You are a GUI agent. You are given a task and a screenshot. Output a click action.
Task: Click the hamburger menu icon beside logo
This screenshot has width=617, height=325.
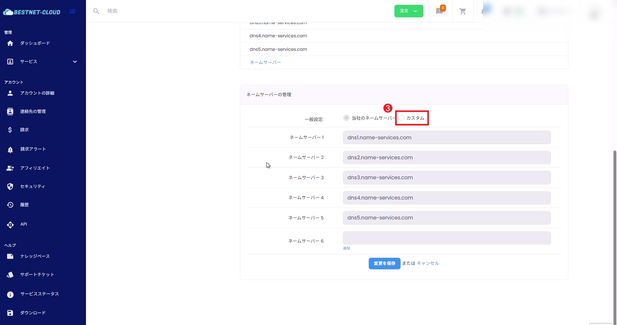coord(72,12)
